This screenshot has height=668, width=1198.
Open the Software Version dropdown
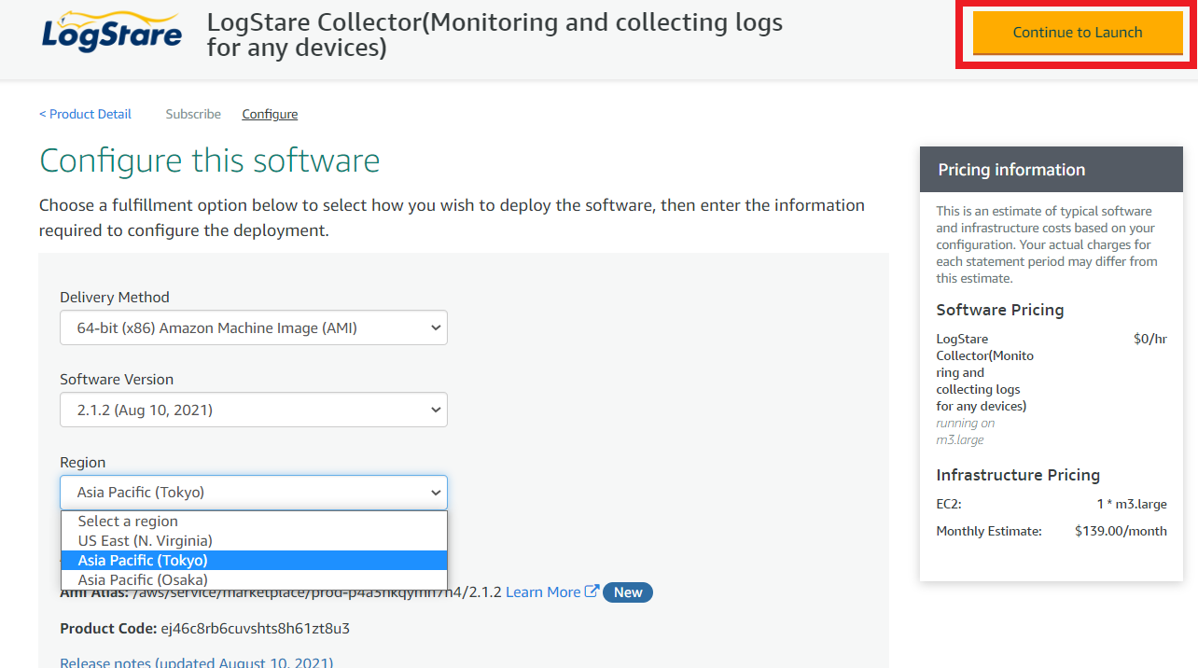(254, 410)
